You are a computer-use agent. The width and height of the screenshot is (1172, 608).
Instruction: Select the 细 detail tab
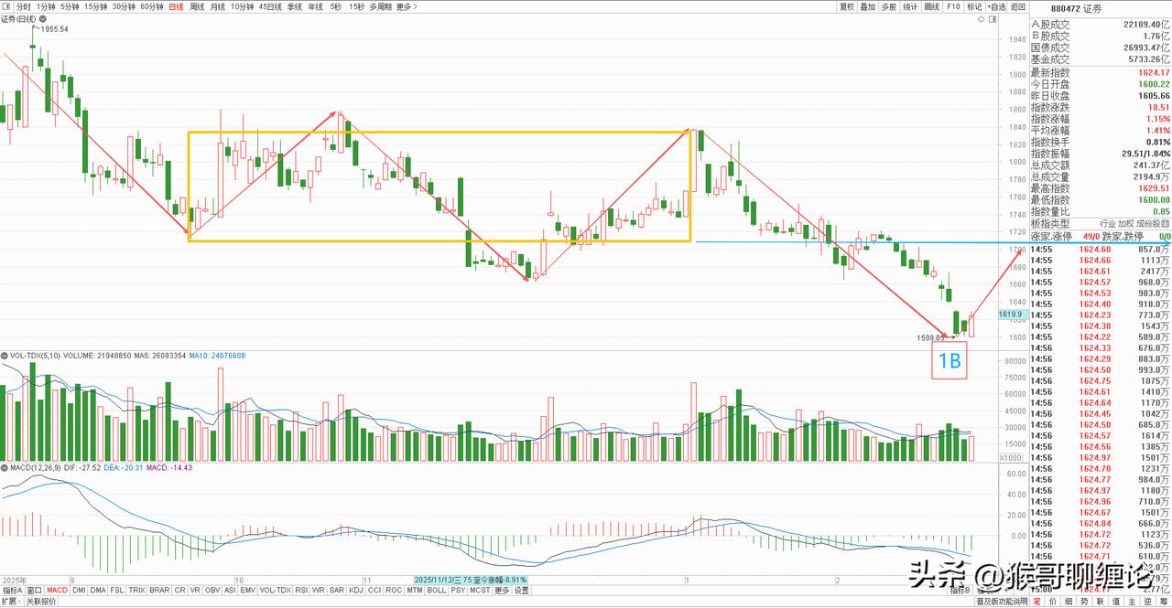click(1069, 602)
